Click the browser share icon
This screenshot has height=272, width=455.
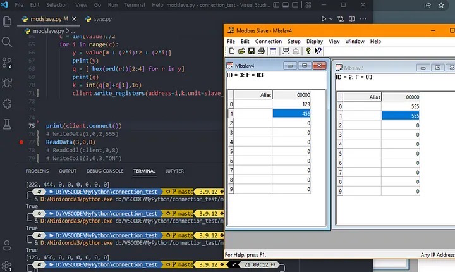(427, 5)
